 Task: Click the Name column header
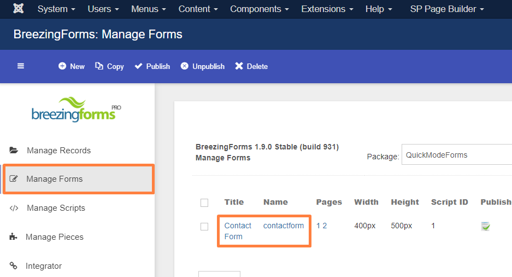click(275, 202)
